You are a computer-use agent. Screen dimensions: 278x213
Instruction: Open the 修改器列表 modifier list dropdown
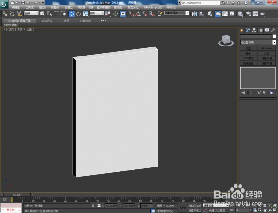(258, 42)
